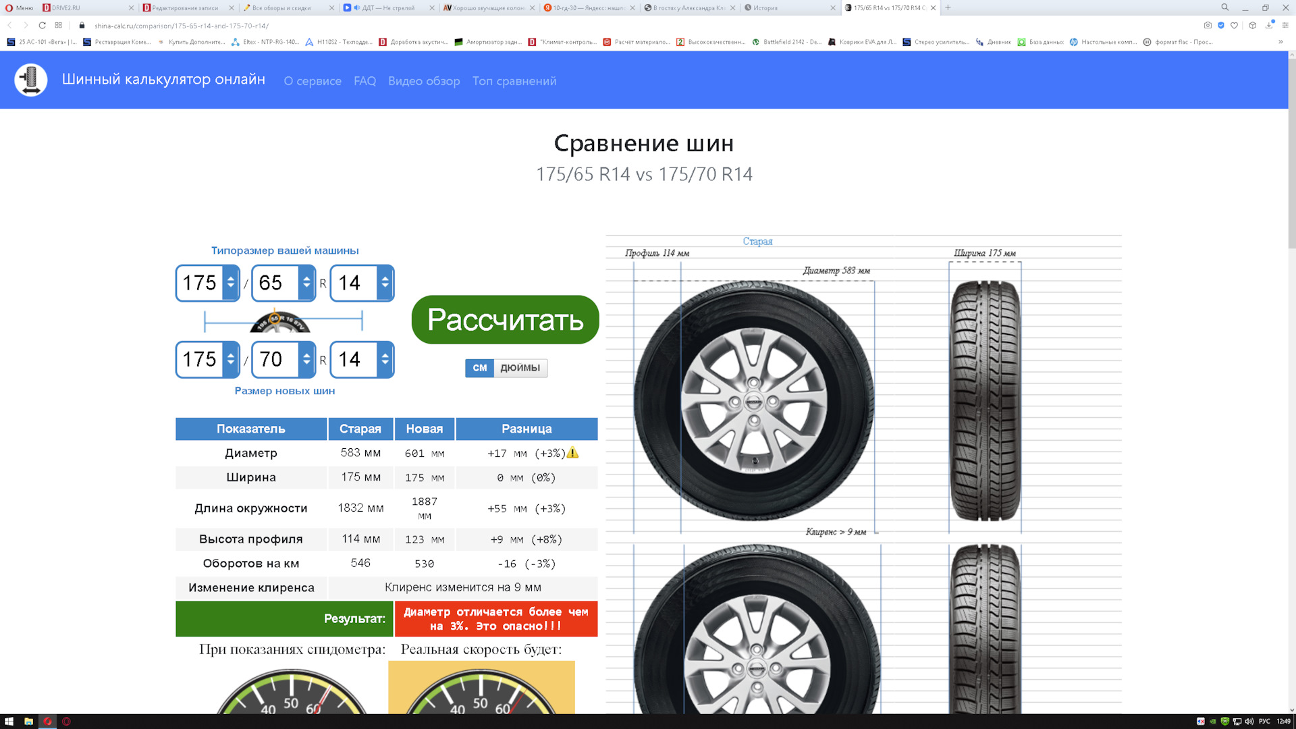Go back with browser back arrow
This screenshot has width=1296, height=729.
pos(9,26)
